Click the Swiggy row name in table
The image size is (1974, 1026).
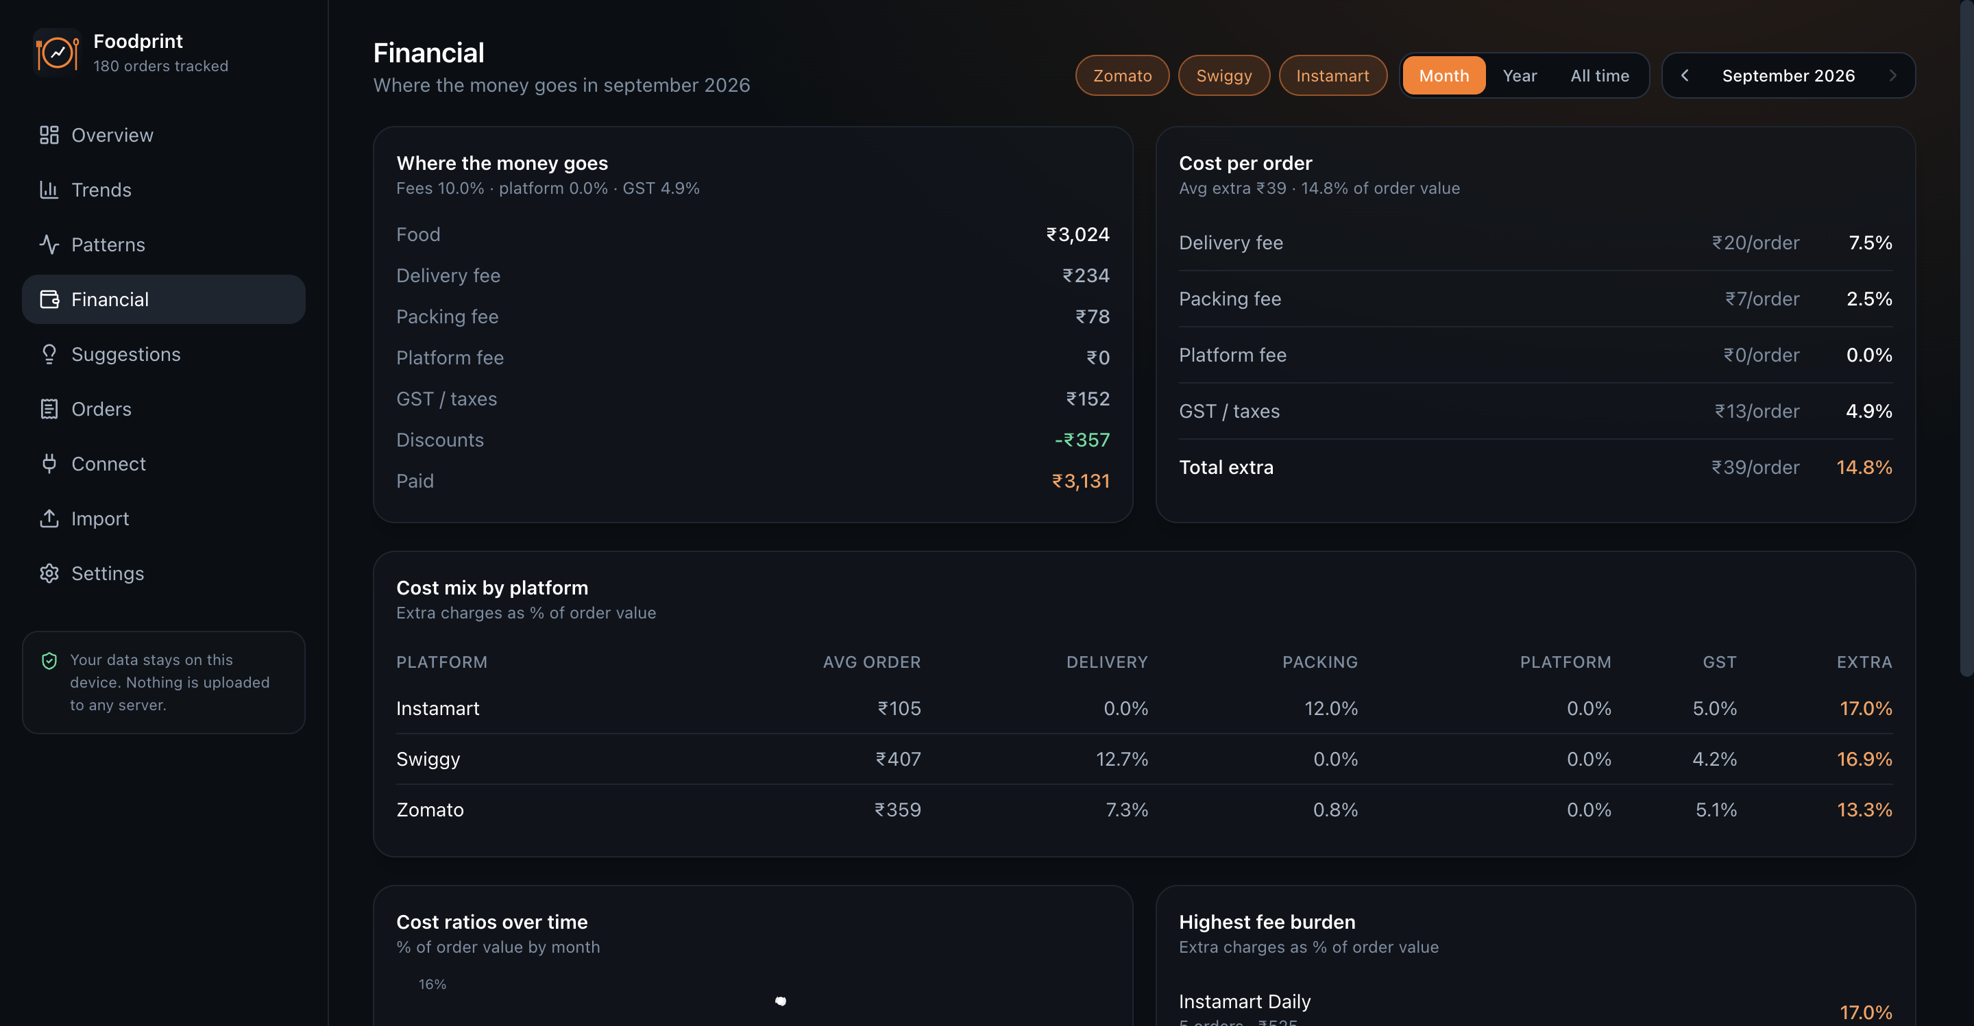(x=428, y=760)
